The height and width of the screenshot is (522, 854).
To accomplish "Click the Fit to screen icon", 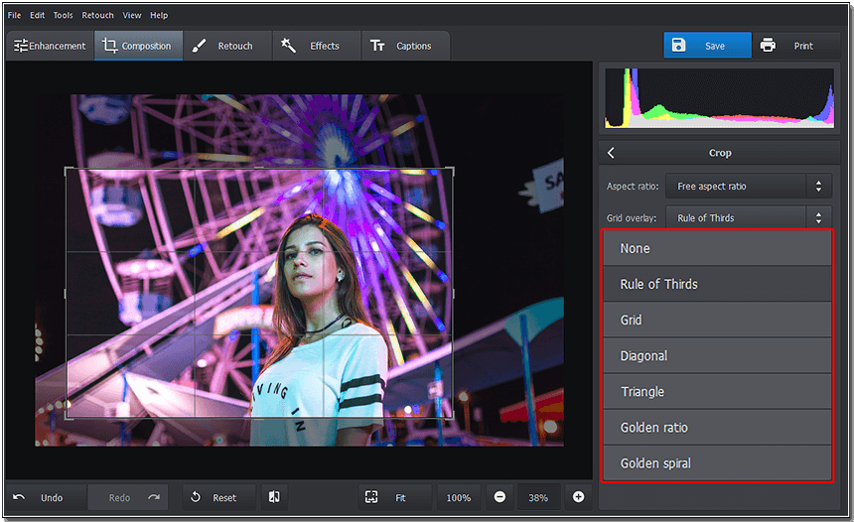I will 371,497.
